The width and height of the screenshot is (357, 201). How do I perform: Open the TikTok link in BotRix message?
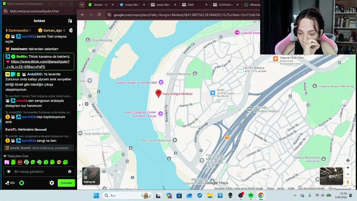click(x=40, y=64)
